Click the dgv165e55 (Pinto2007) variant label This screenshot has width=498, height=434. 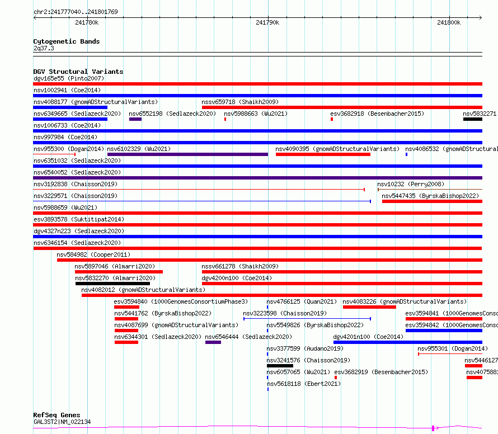click(x=69, y=78)
